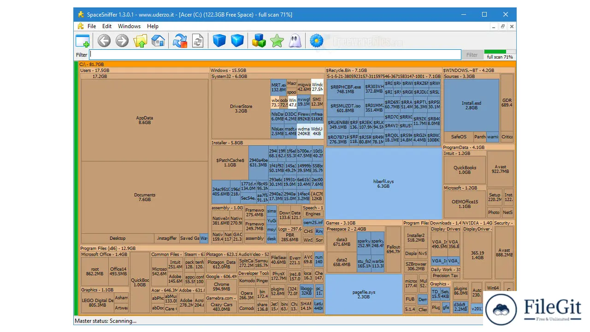Screen dimensions: 590x332
Task: Select the data3 671.6MB block
Action: tap(341, 242)
